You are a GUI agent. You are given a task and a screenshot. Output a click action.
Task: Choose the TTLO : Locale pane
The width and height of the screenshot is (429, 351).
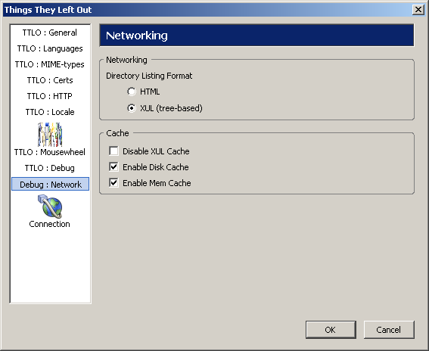click(x=50, y=112)
